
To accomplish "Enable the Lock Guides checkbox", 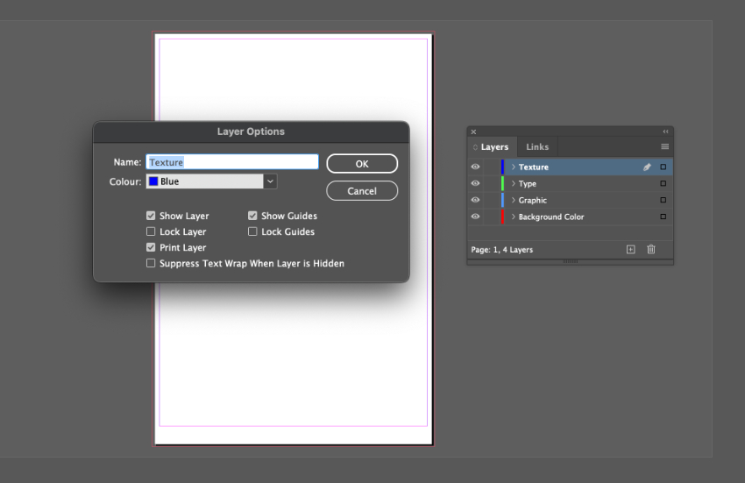I will tap(252, 231).
